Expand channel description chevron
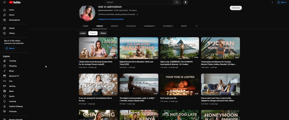Viewport: 289px width, 120px height. click(x=137, y=14)
